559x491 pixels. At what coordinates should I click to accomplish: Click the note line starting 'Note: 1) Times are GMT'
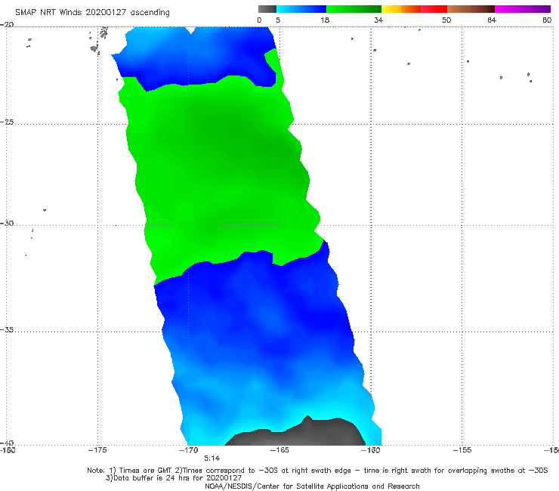tap(317, 471)
